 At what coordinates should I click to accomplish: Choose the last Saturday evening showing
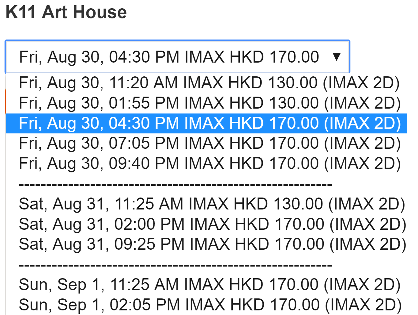213,244
